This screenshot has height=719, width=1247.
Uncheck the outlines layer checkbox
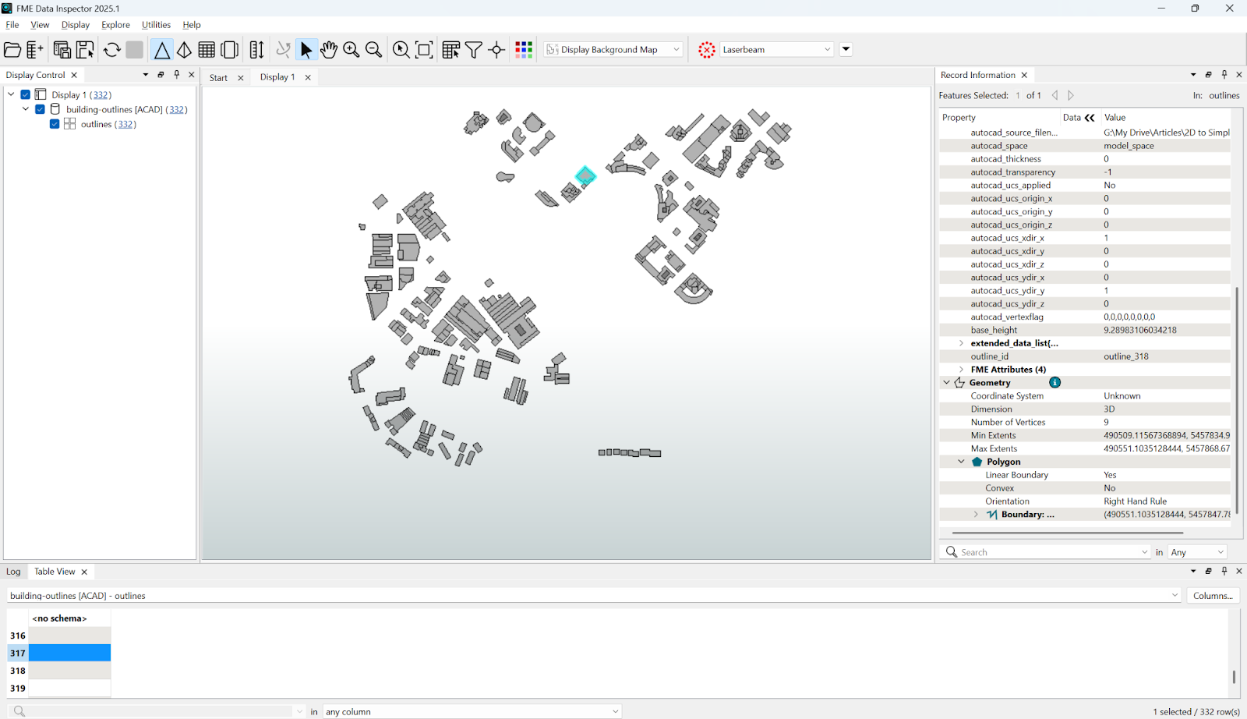[x=54, y=124]
